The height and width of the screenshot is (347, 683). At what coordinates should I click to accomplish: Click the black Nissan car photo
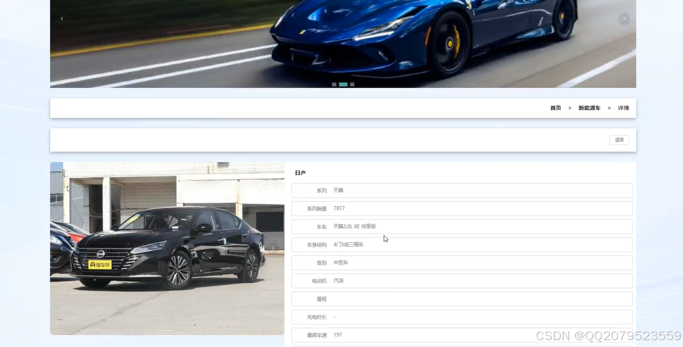[167, 249]
